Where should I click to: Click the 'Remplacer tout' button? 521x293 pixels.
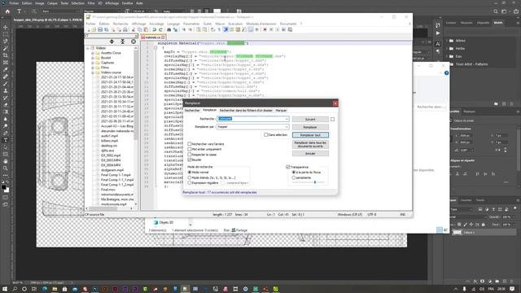click(x=310, y=135)
